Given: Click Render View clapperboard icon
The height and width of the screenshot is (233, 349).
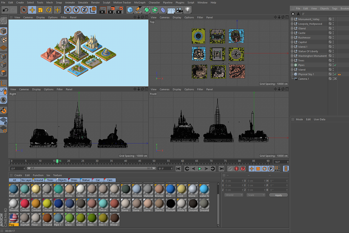Looking at the screenshot, I should tap(103, 10).
